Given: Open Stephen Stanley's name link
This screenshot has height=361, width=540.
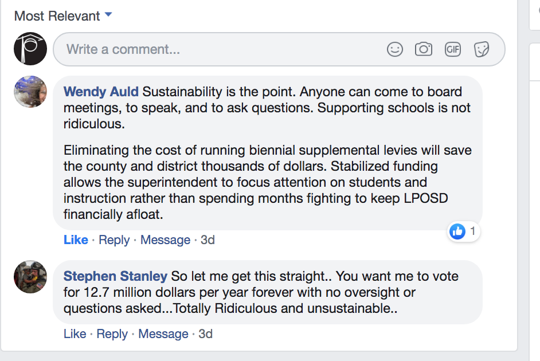Looking at the screenshot, I should pos(115,276).
